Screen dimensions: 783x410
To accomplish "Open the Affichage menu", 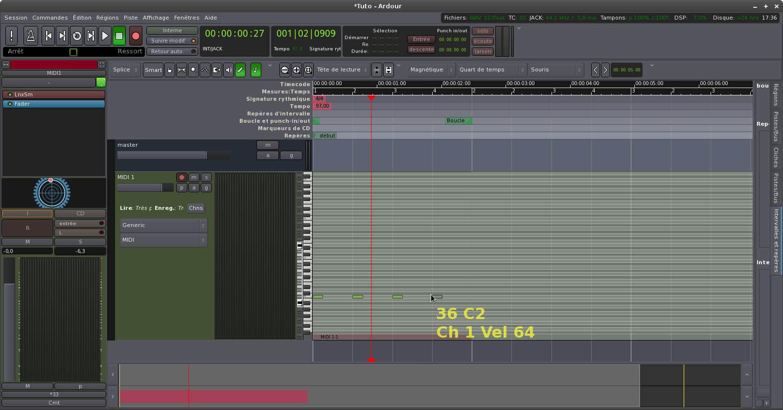I will coord(156,18).
